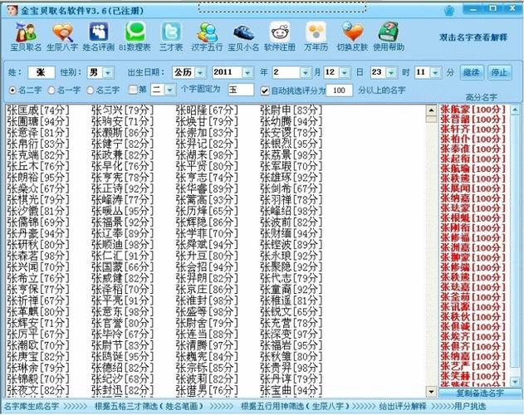Open 姓名评测 name evaluation

coord(98,37)
